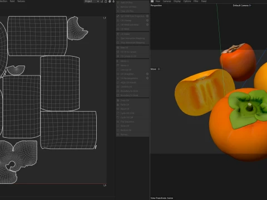Viewport: 267px width, 200px height.
Task: Click the camera link icon beside Default Camera
Action: [250, 6]
